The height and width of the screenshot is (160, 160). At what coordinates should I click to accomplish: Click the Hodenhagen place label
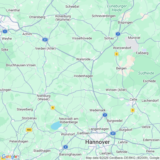(x=83, y=76)
